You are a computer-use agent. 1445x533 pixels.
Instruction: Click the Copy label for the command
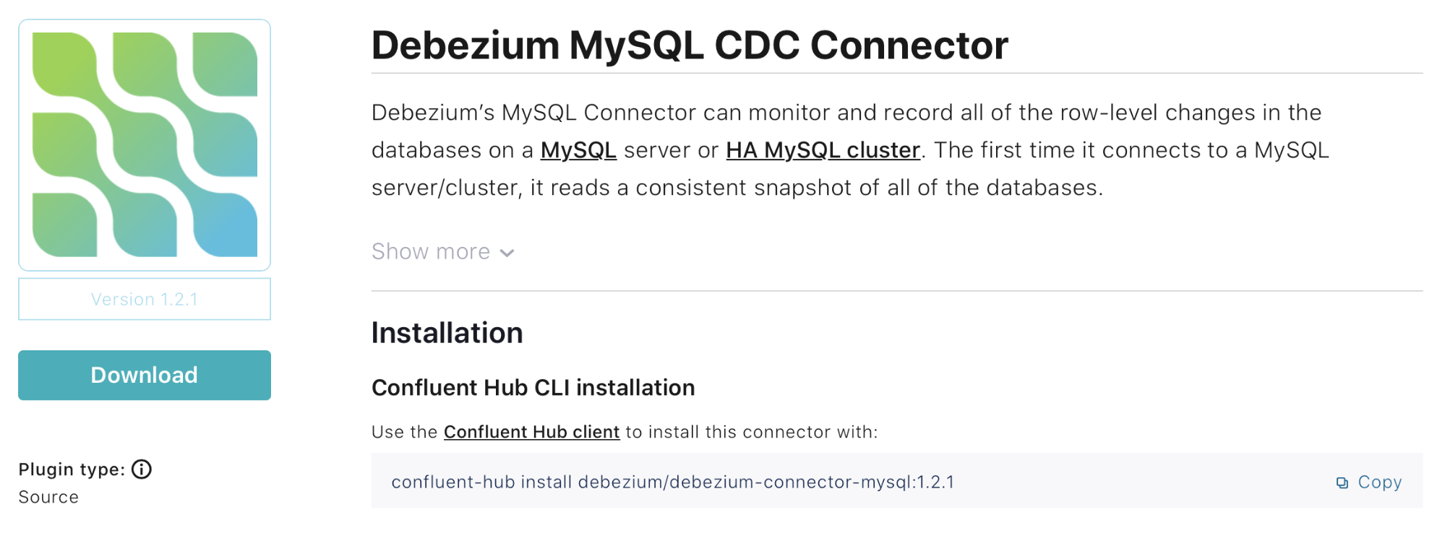[x=1380, y=482]
